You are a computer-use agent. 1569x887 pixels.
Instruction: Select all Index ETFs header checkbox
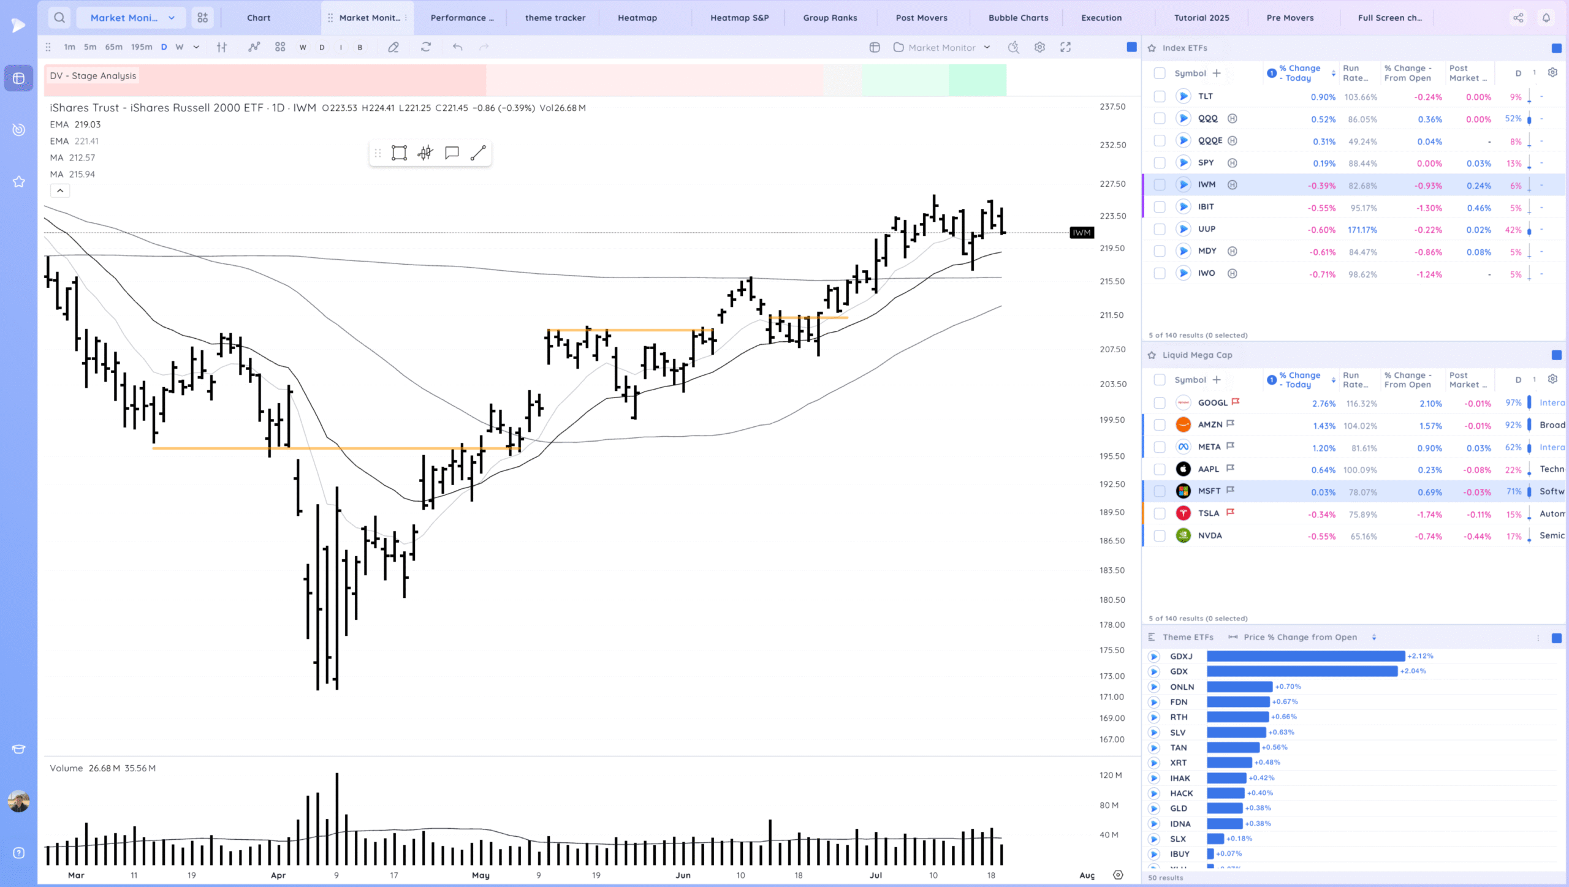(x=1159, y=74)
